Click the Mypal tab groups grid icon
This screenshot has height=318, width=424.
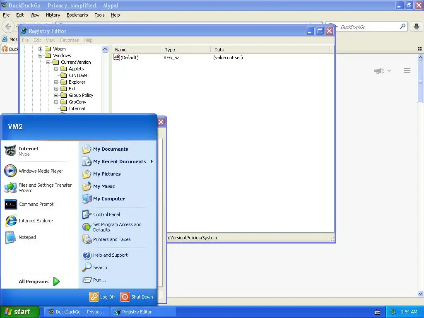point(420,49)
